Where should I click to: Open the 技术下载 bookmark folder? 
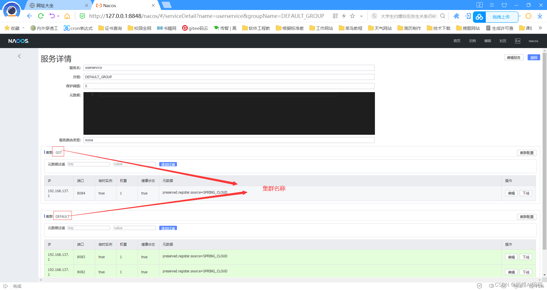[x=438, y=28]
